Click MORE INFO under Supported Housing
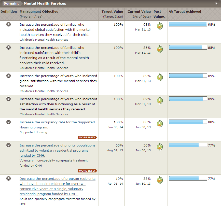The height and width of the screenshot is (206, 221). tap(87, 138)
